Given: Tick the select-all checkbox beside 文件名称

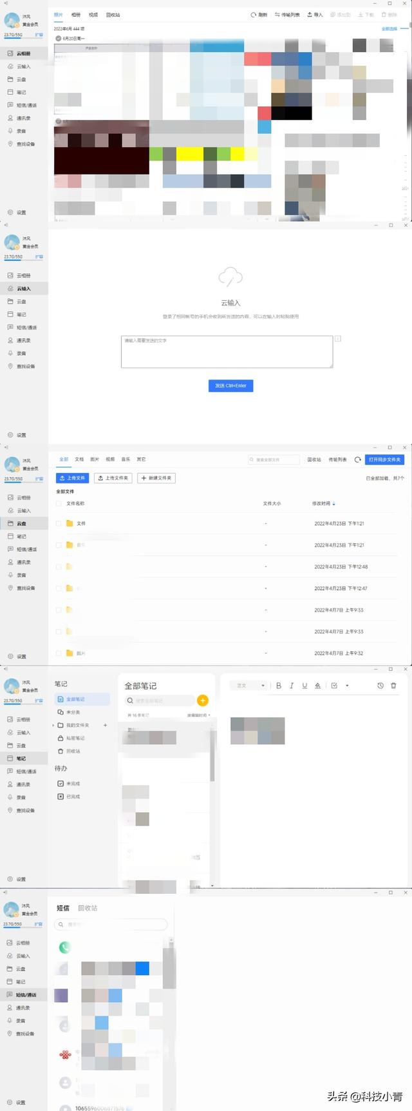Looking at the screenshot, I should pos(59,503).
